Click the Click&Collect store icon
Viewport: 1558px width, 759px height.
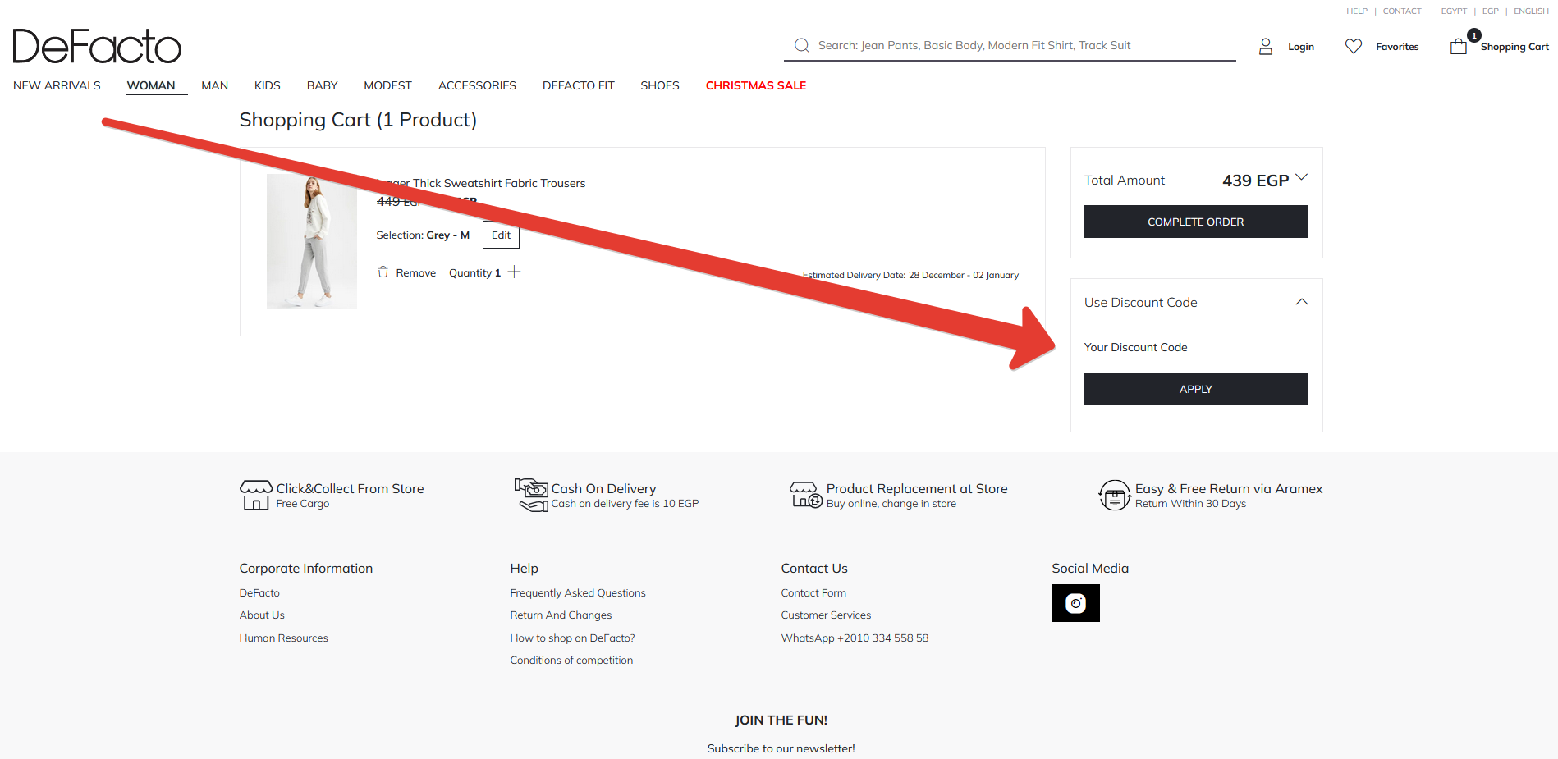tap(256, 495)
